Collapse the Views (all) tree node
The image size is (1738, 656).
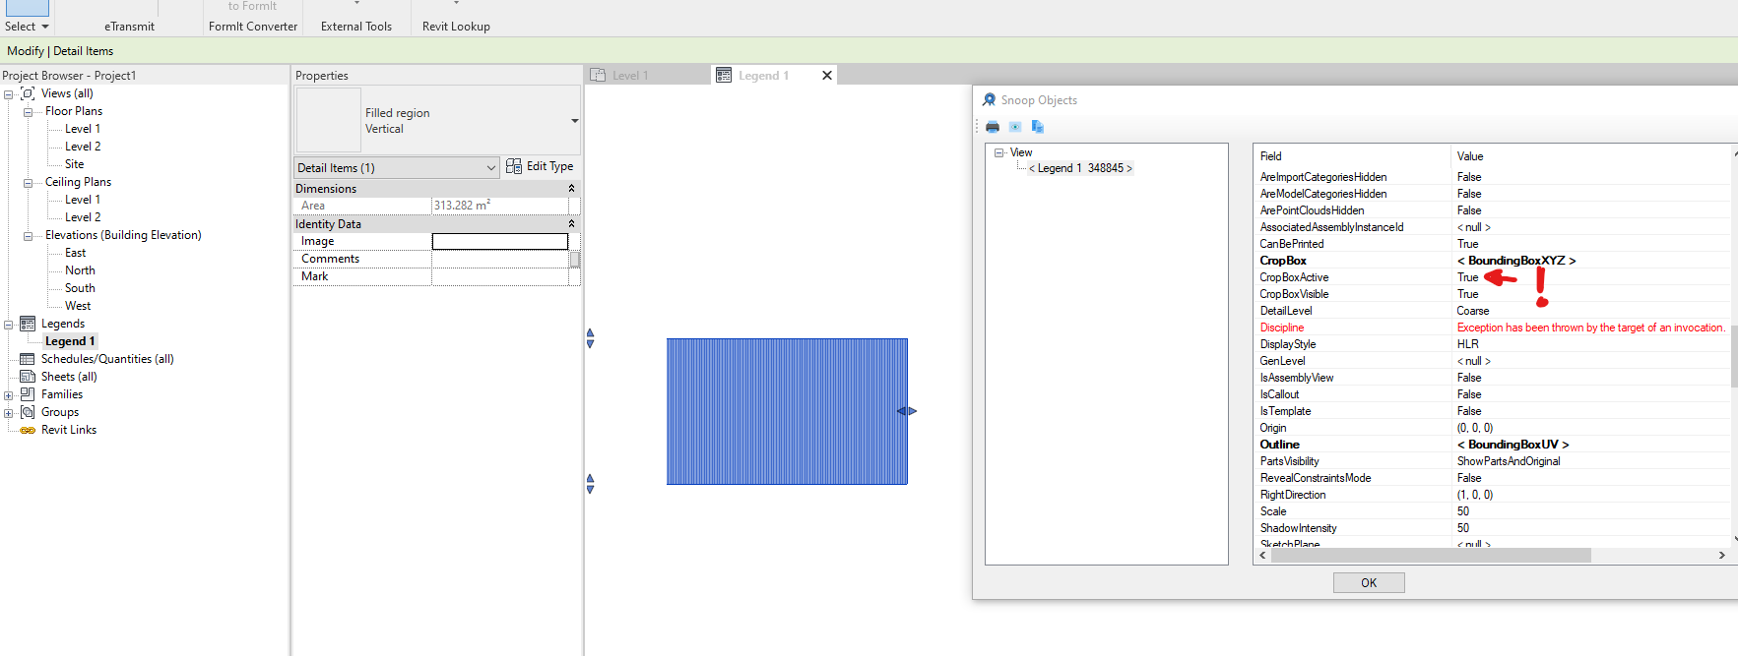click(x=9, y=94)
